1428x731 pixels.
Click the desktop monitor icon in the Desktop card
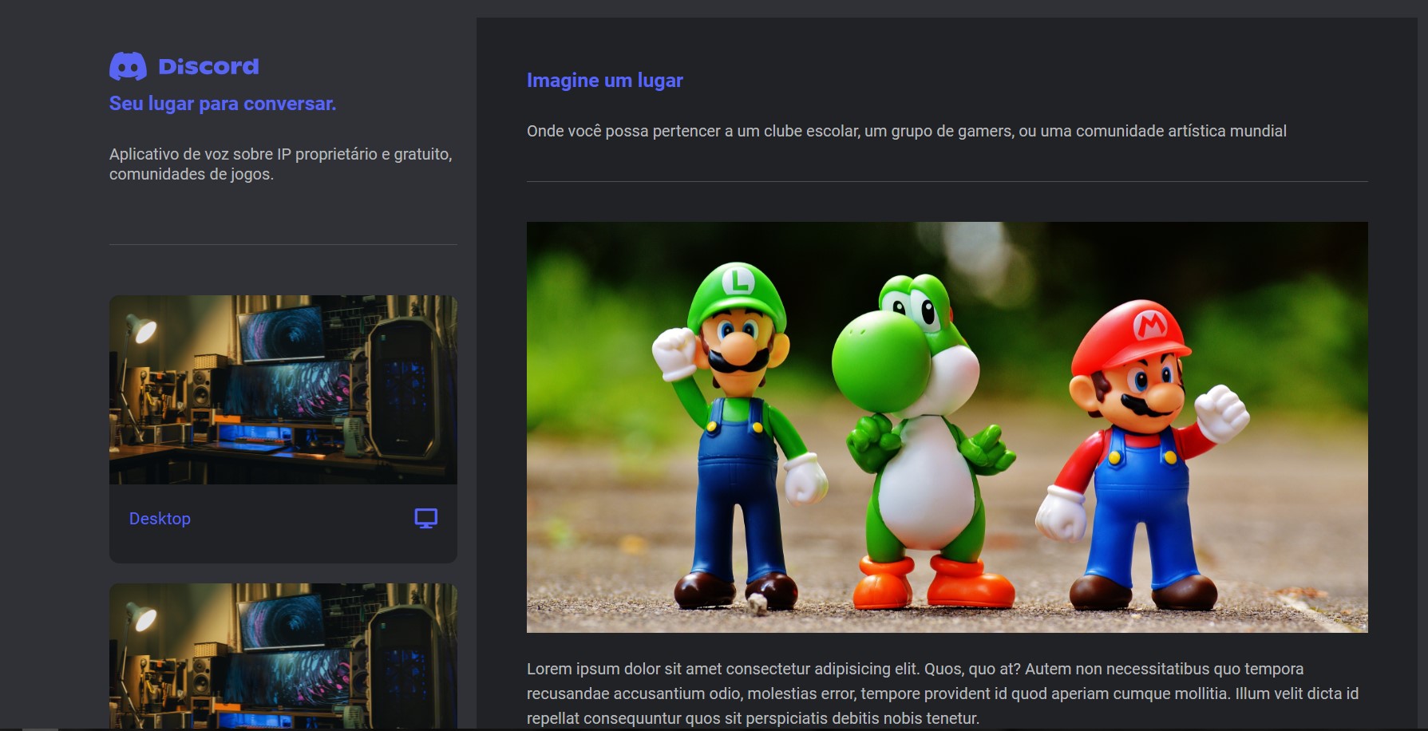point(425,519)
